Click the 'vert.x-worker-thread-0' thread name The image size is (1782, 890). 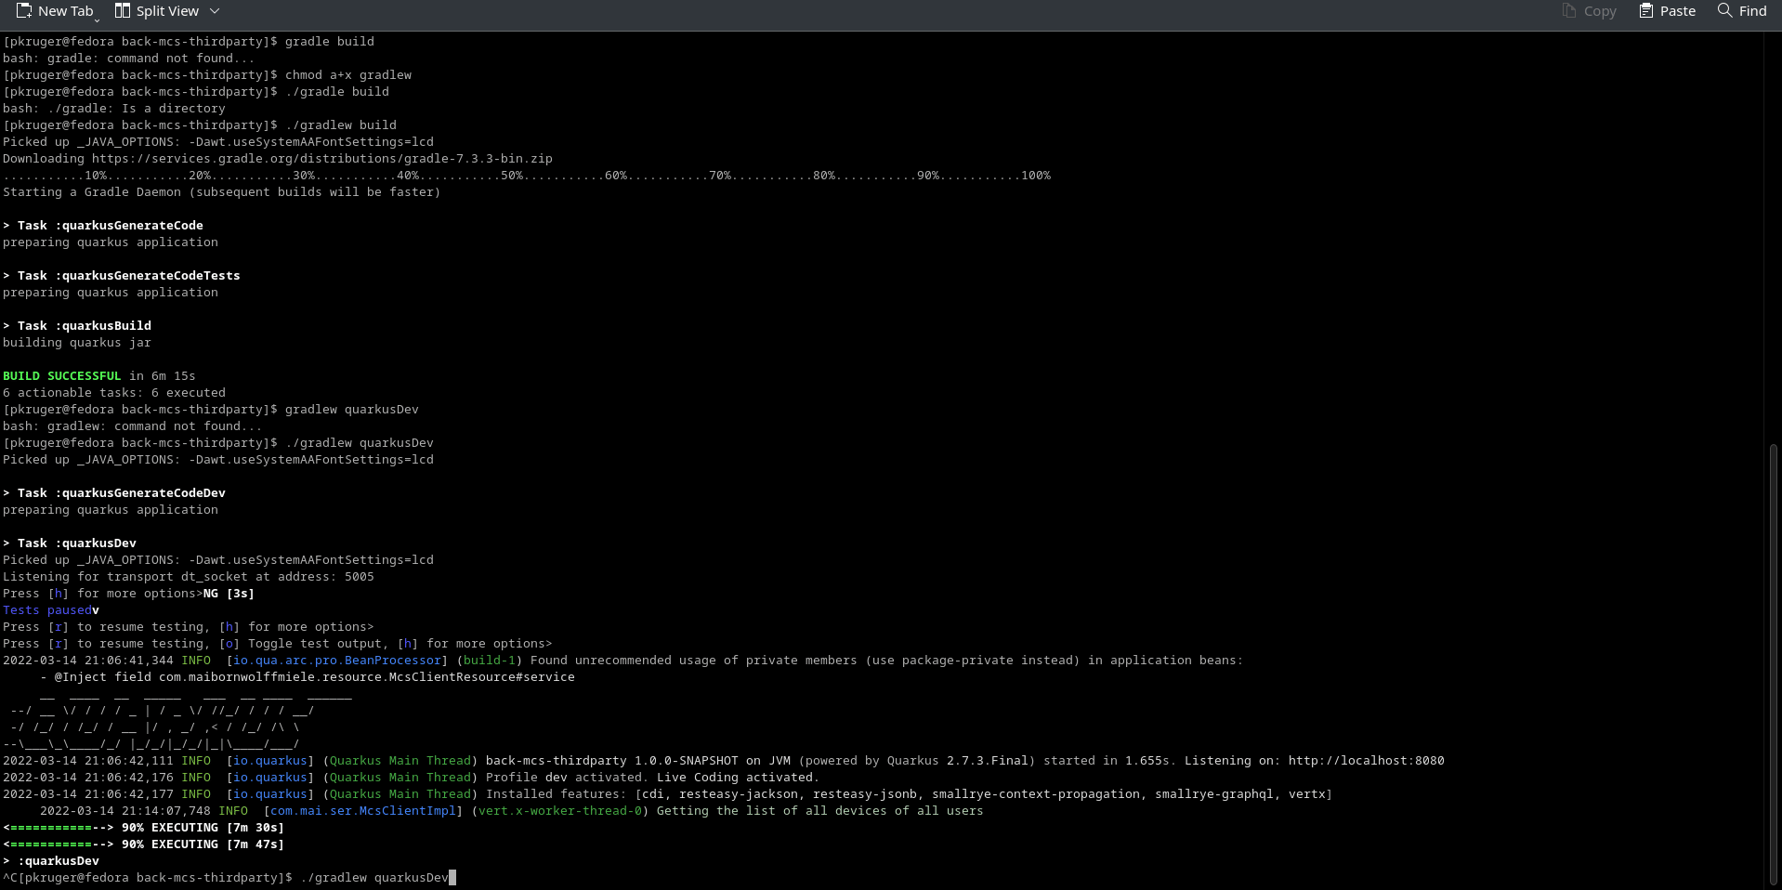[x=560, y=811]
